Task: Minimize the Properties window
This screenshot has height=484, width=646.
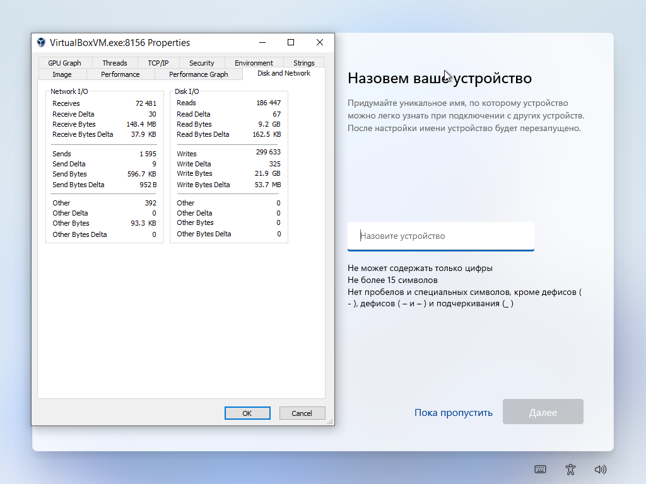Action: 262,42
